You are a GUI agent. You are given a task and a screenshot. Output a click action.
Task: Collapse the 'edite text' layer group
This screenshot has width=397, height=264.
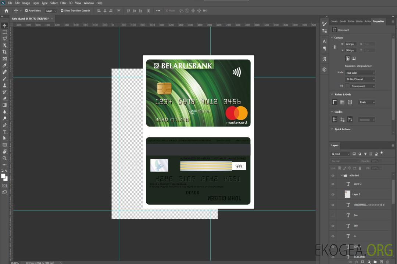coord(341,175)
